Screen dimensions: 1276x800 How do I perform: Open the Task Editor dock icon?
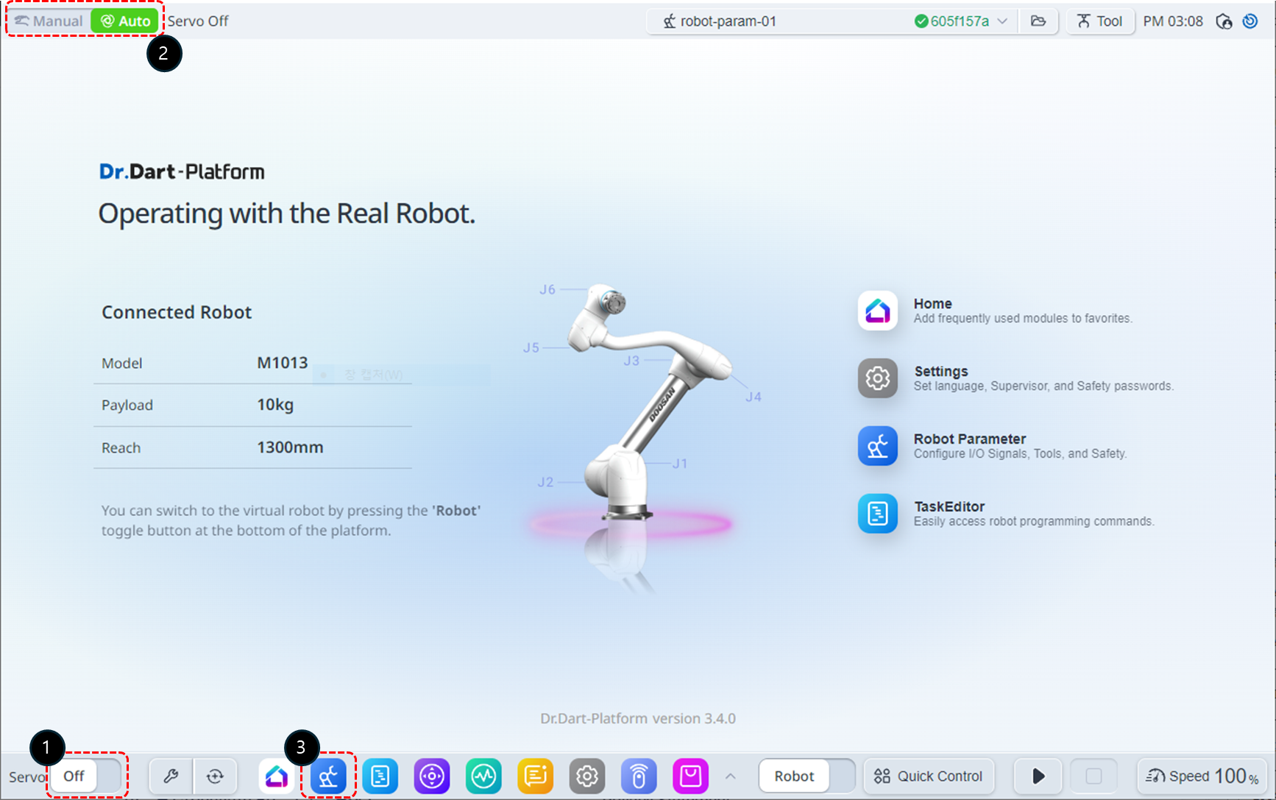(x=380, y=776)
